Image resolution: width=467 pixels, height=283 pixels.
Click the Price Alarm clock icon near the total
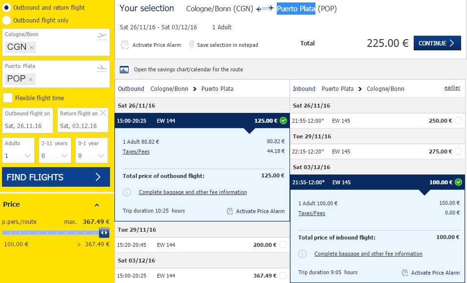125,45
